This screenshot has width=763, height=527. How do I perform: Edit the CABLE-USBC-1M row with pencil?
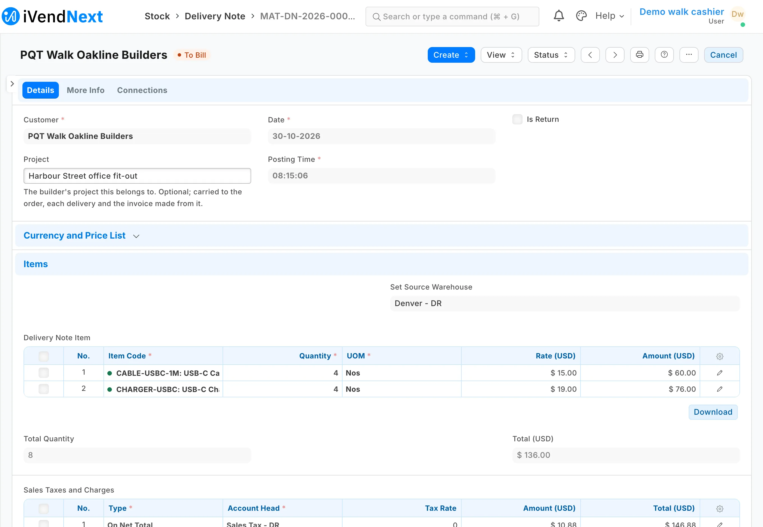(x=720, y=373)
